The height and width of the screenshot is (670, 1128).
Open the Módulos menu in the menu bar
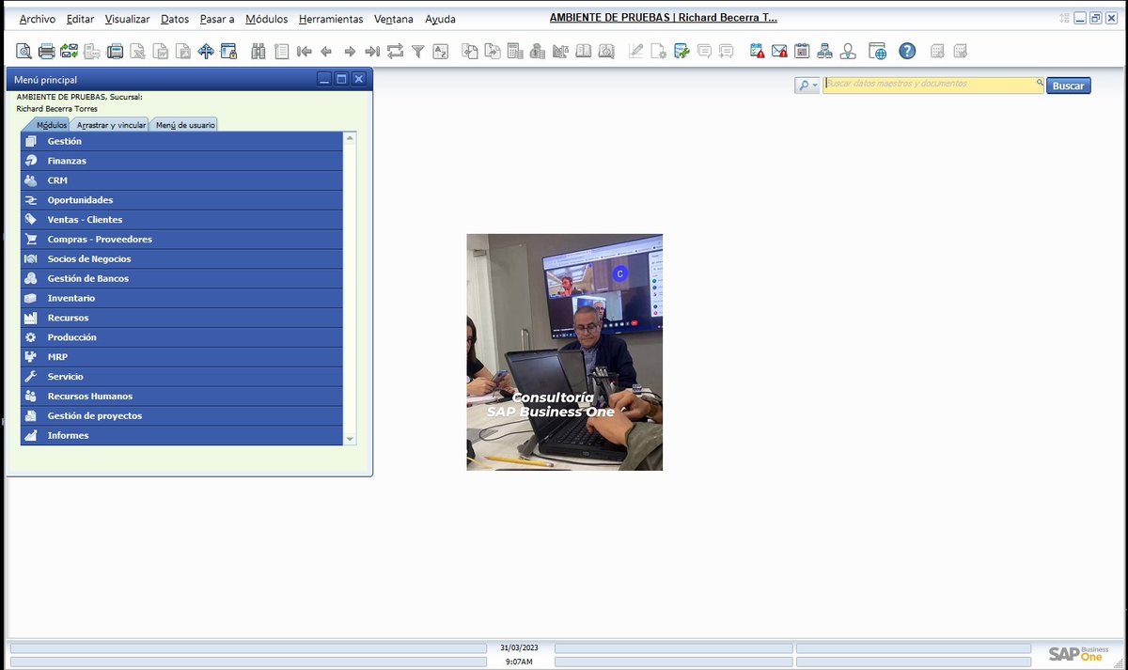point(267,19)
